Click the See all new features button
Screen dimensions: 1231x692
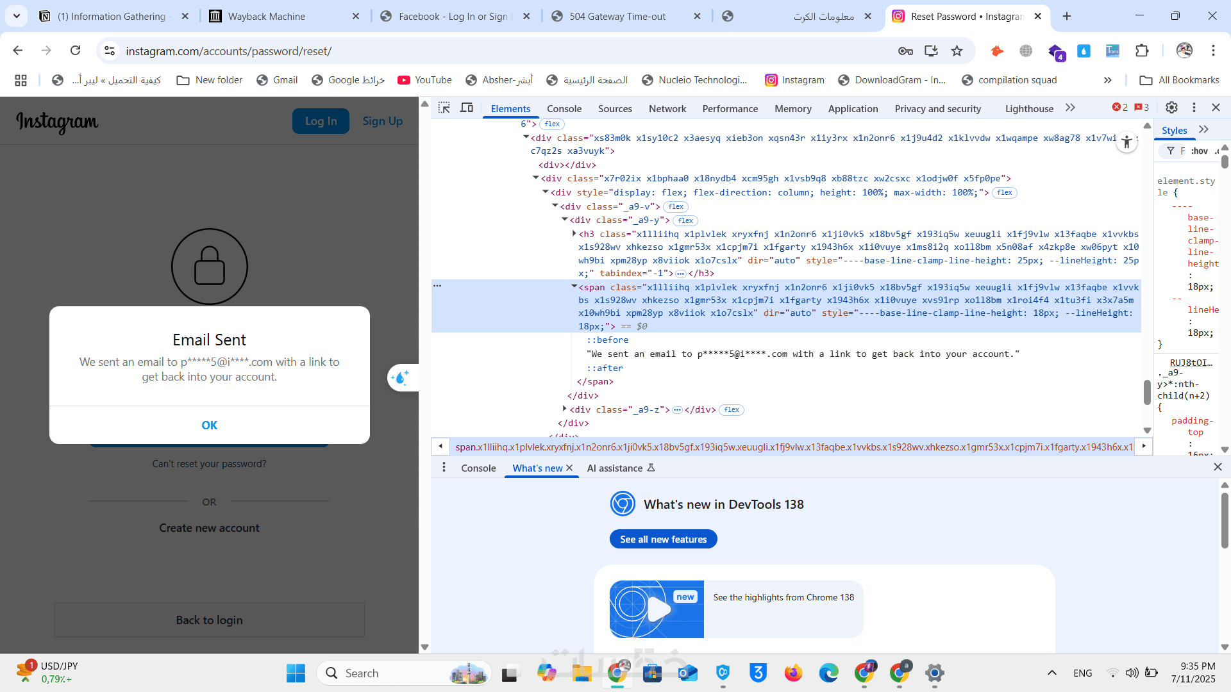[x=663, y=539]
